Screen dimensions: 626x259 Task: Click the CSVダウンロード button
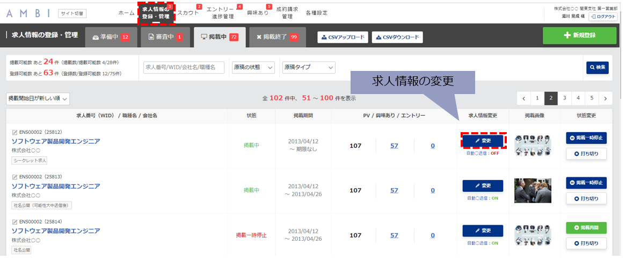397,37
